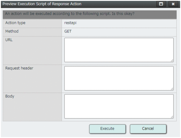Screen dimensions: 181x138
Task: Select the Method row label
Action: [12, 31]
